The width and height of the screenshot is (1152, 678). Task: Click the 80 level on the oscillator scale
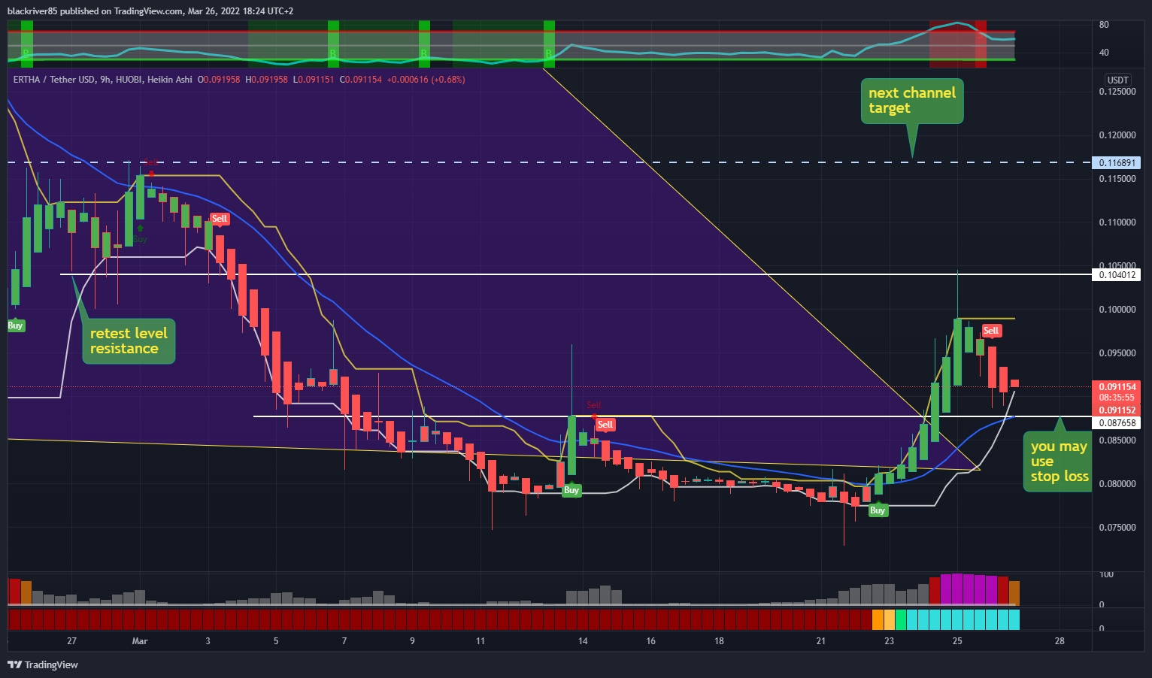(x=1104, y=25)
